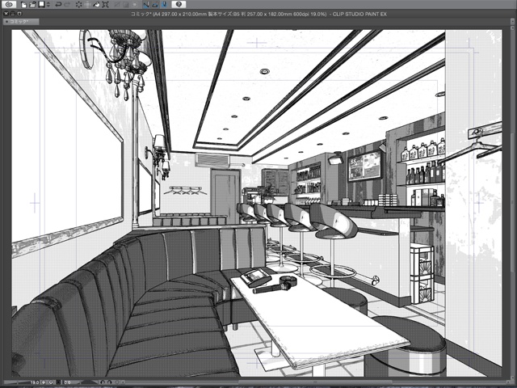Image resolution: width=517 pixels, height=388 pixels.
Task: Select the コミック* document tab
Action: click(21, 22)
